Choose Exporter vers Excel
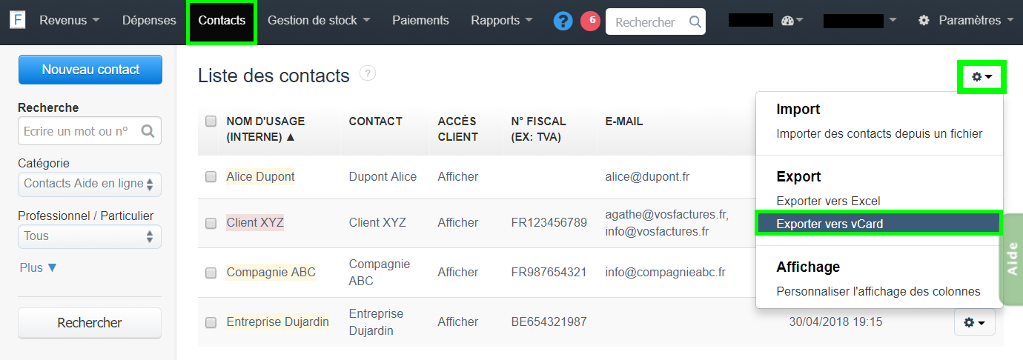The image size is (1023, 360). (828, 201)
